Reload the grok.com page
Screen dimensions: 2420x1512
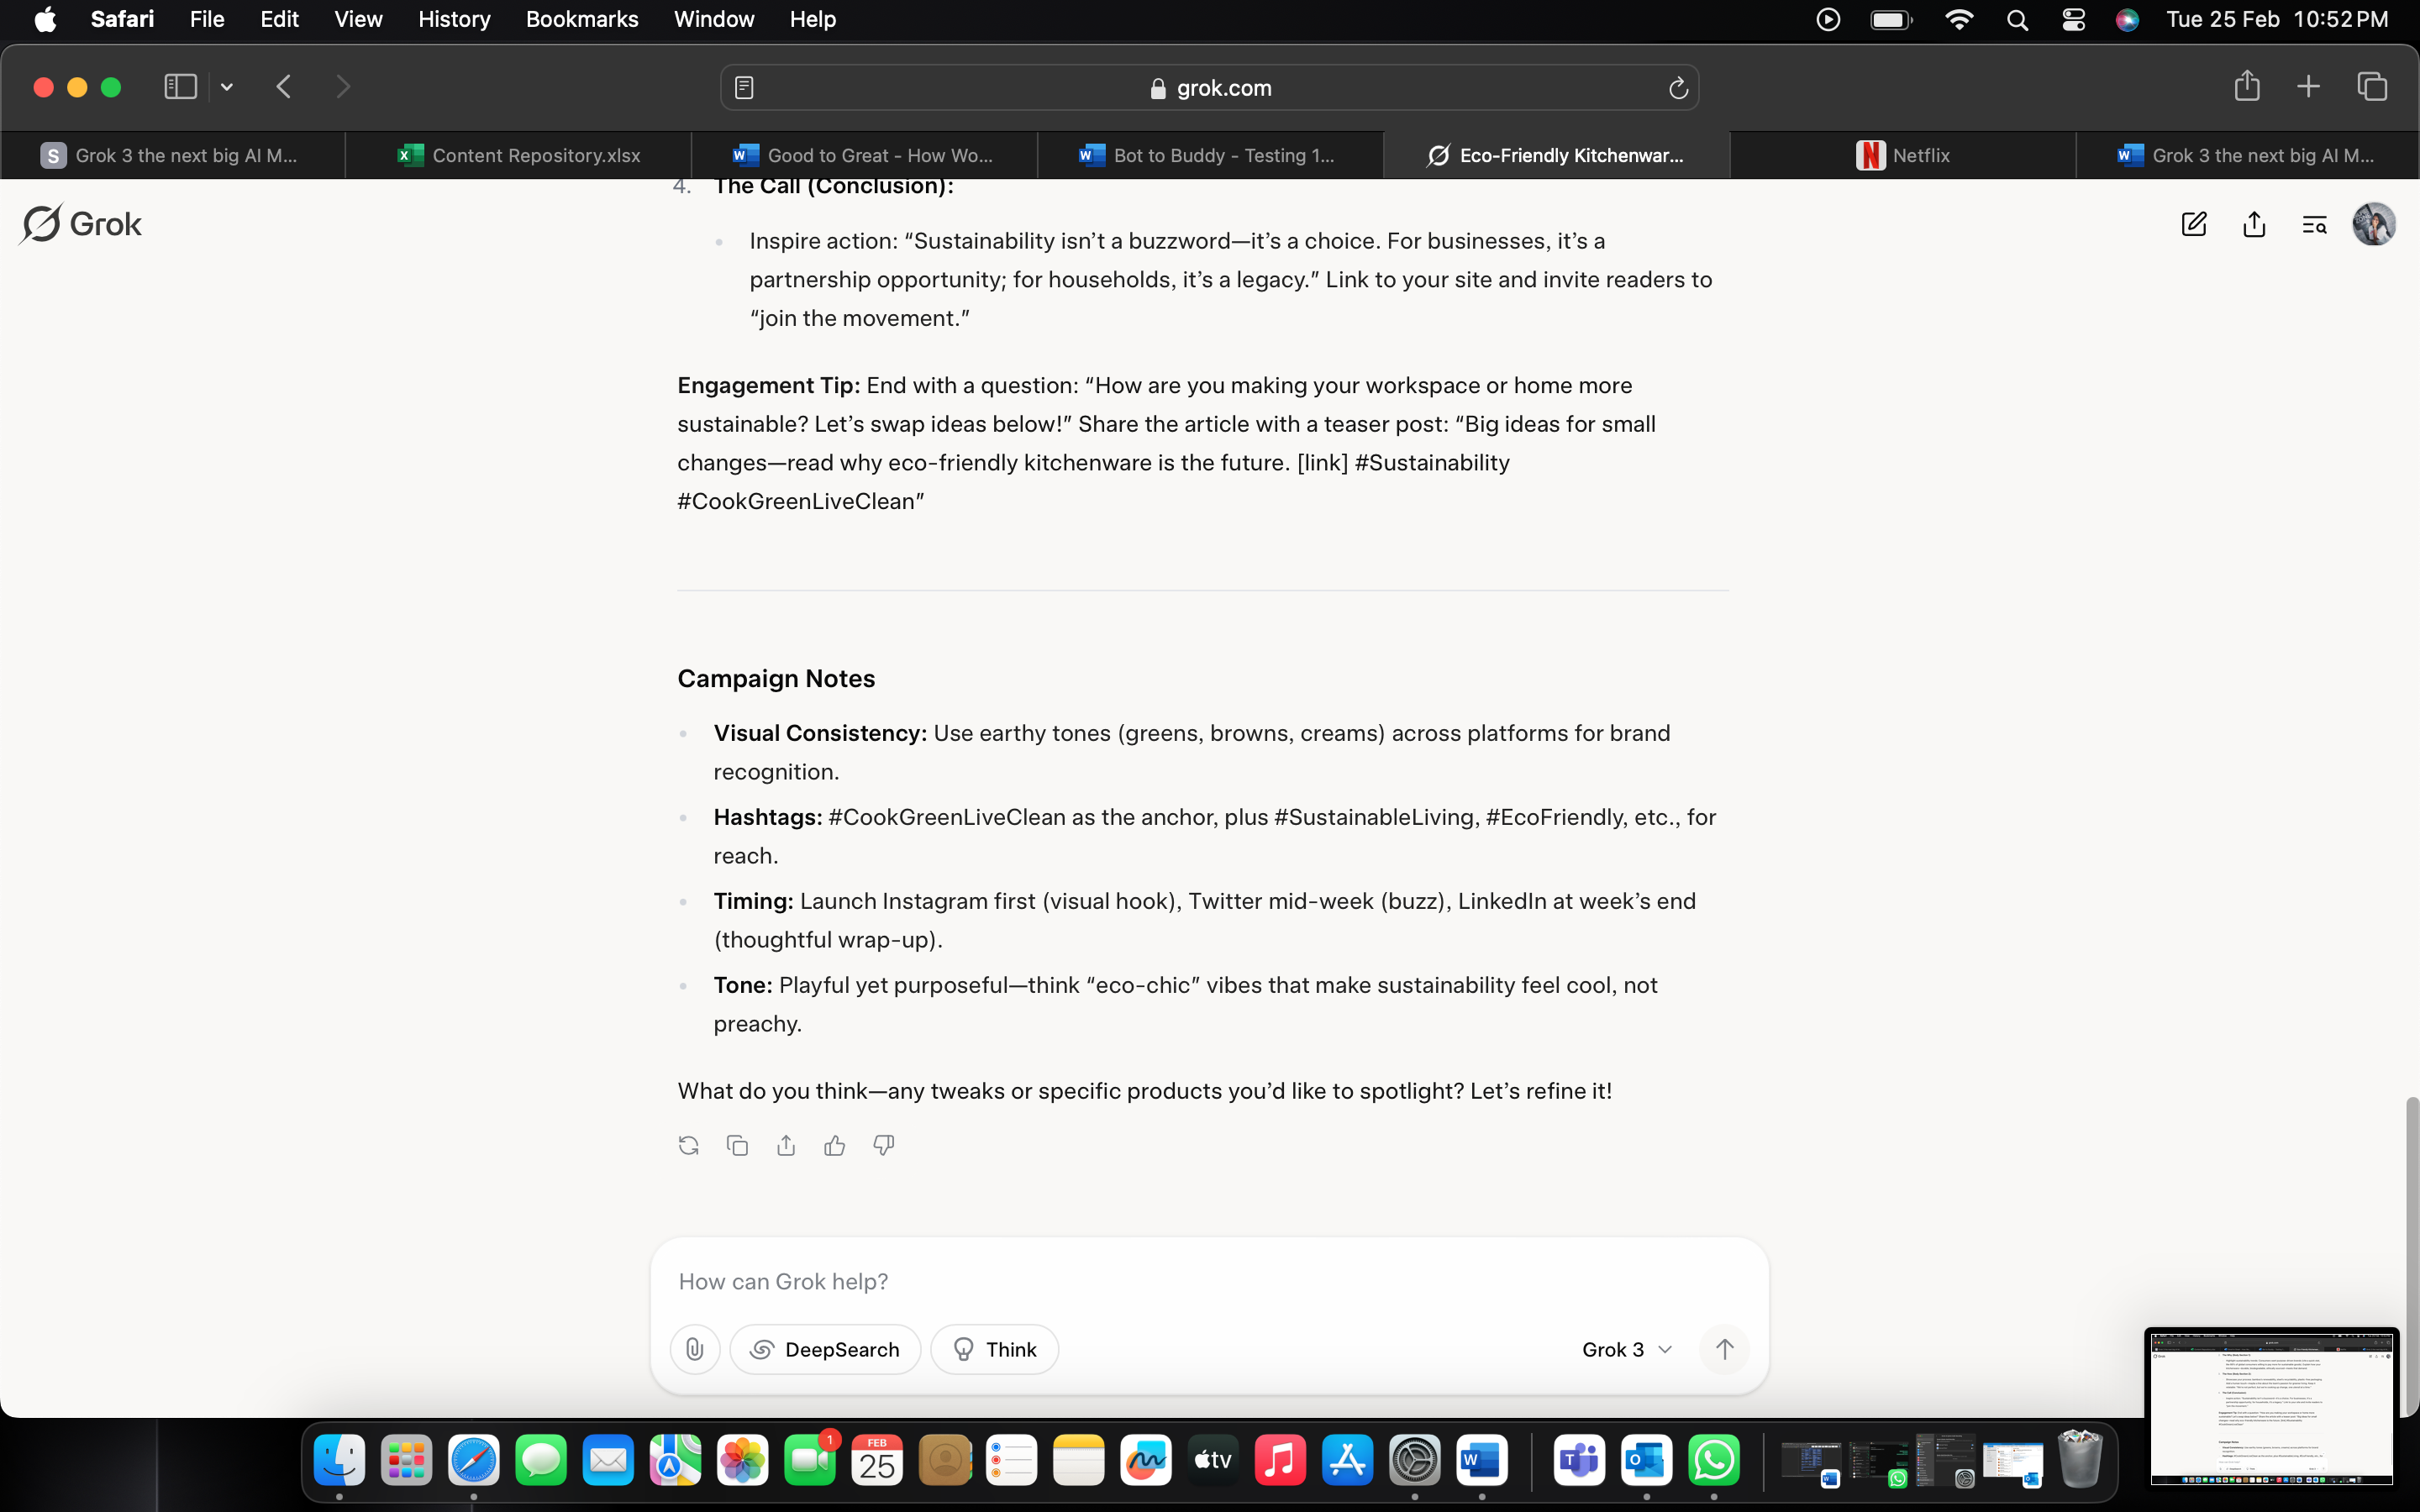1678,88
